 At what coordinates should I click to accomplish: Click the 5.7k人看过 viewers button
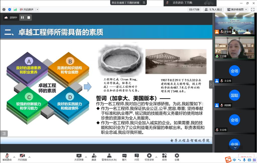tap(213, 10)
